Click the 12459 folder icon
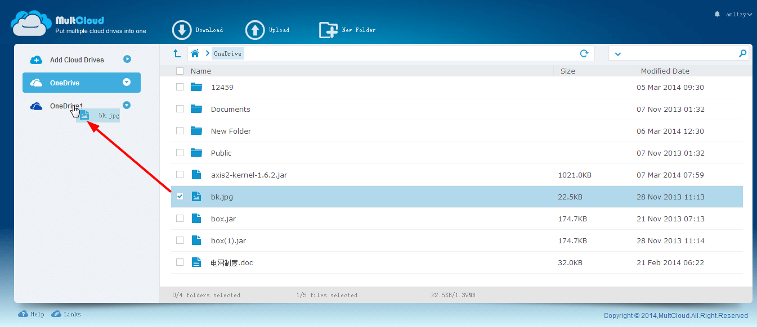This screenshot has height=327, width=757. [196, 87]
